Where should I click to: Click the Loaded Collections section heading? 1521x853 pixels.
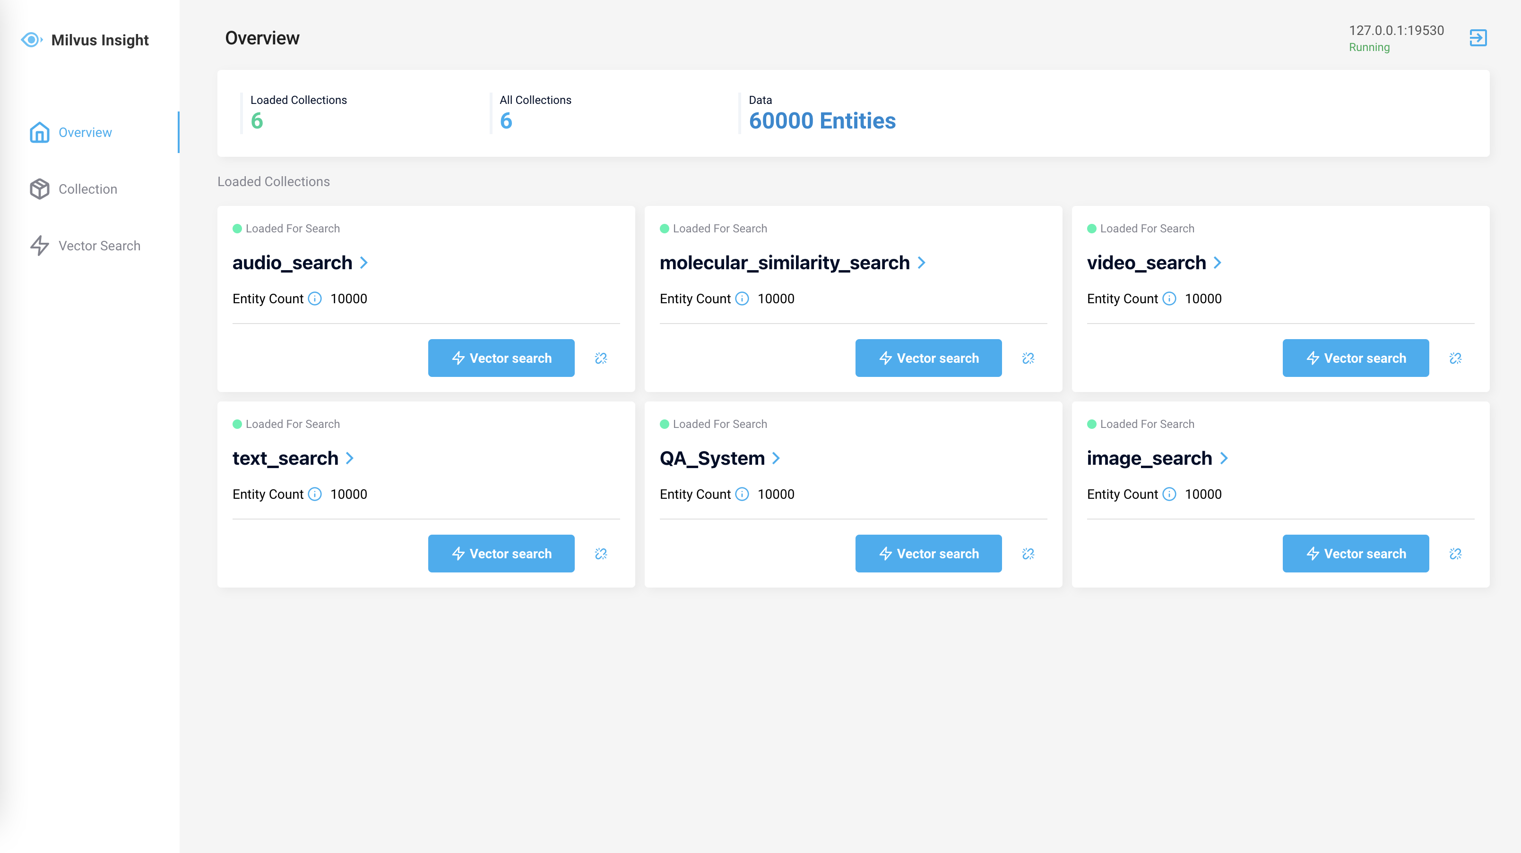click(273, 182)
